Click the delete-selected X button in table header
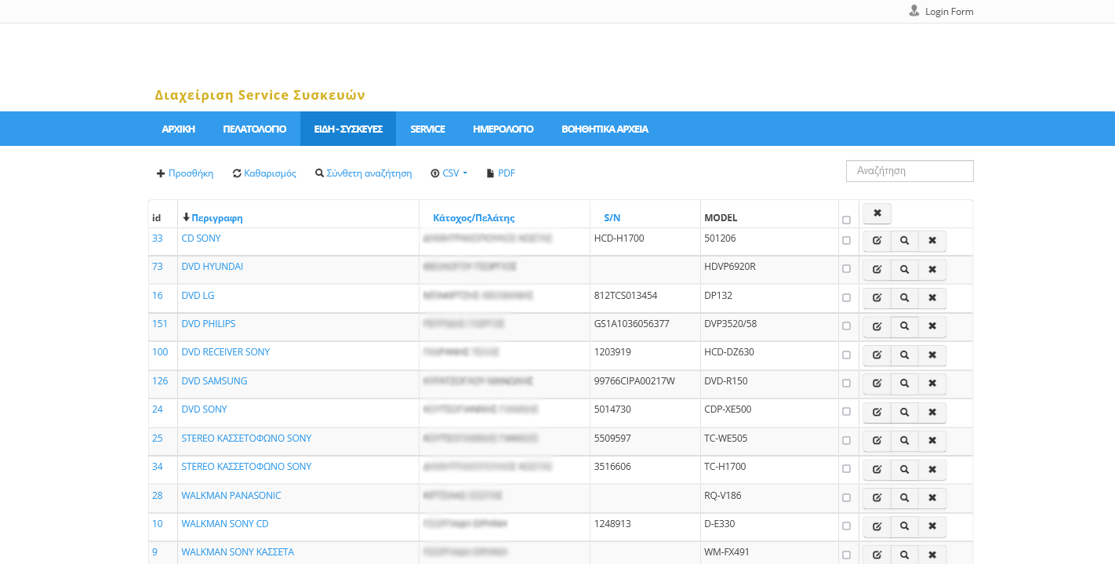Viewport: 1115px width, 564px height. (877, 213)
